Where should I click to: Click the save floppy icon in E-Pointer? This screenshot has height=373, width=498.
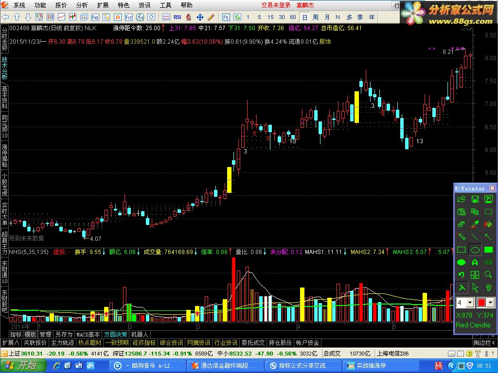(475, 199)
